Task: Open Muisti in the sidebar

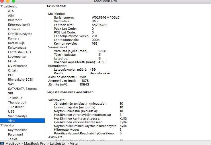Action: [13, 61]
